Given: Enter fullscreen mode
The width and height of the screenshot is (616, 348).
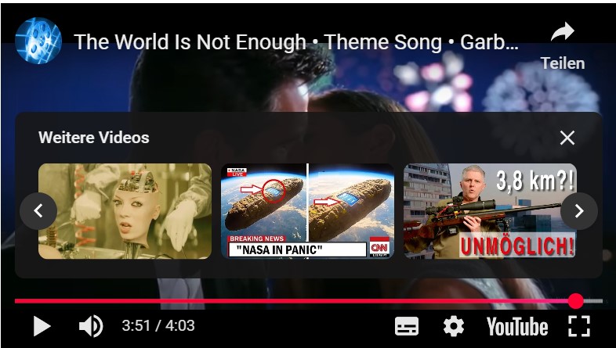Looking at the screenshot, I should click(x=579, y=326).
